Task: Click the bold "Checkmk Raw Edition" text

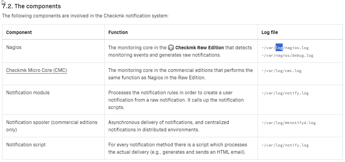Action: 200,48
